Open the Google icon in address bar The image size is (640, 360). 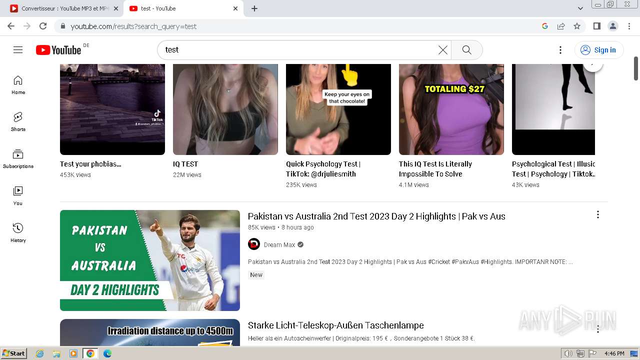click(x=545, y=26)
